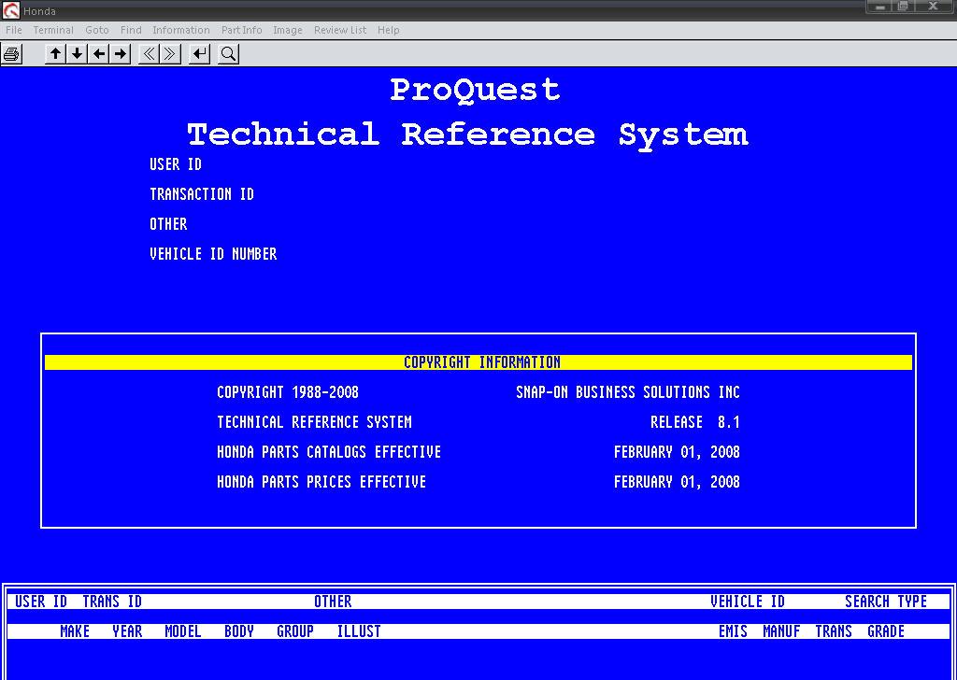
Task: Click the ILLUST column header
Action: click(359, 631)
